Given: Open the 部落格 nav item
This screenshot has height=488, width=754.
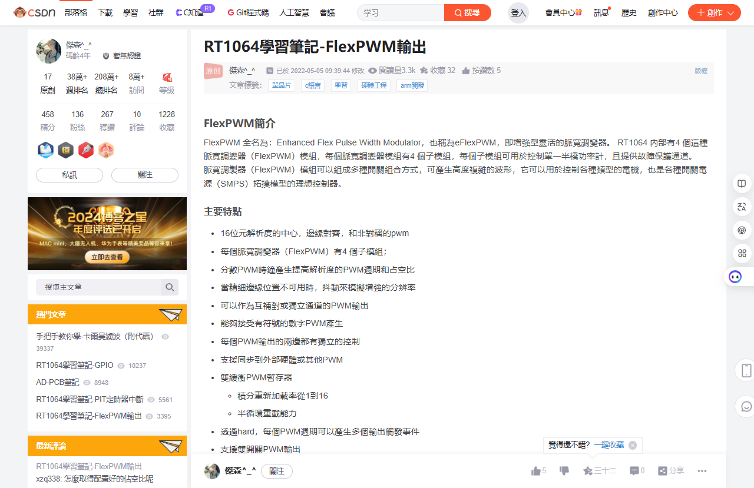Looking at the screenshot, I should point(75,12).
